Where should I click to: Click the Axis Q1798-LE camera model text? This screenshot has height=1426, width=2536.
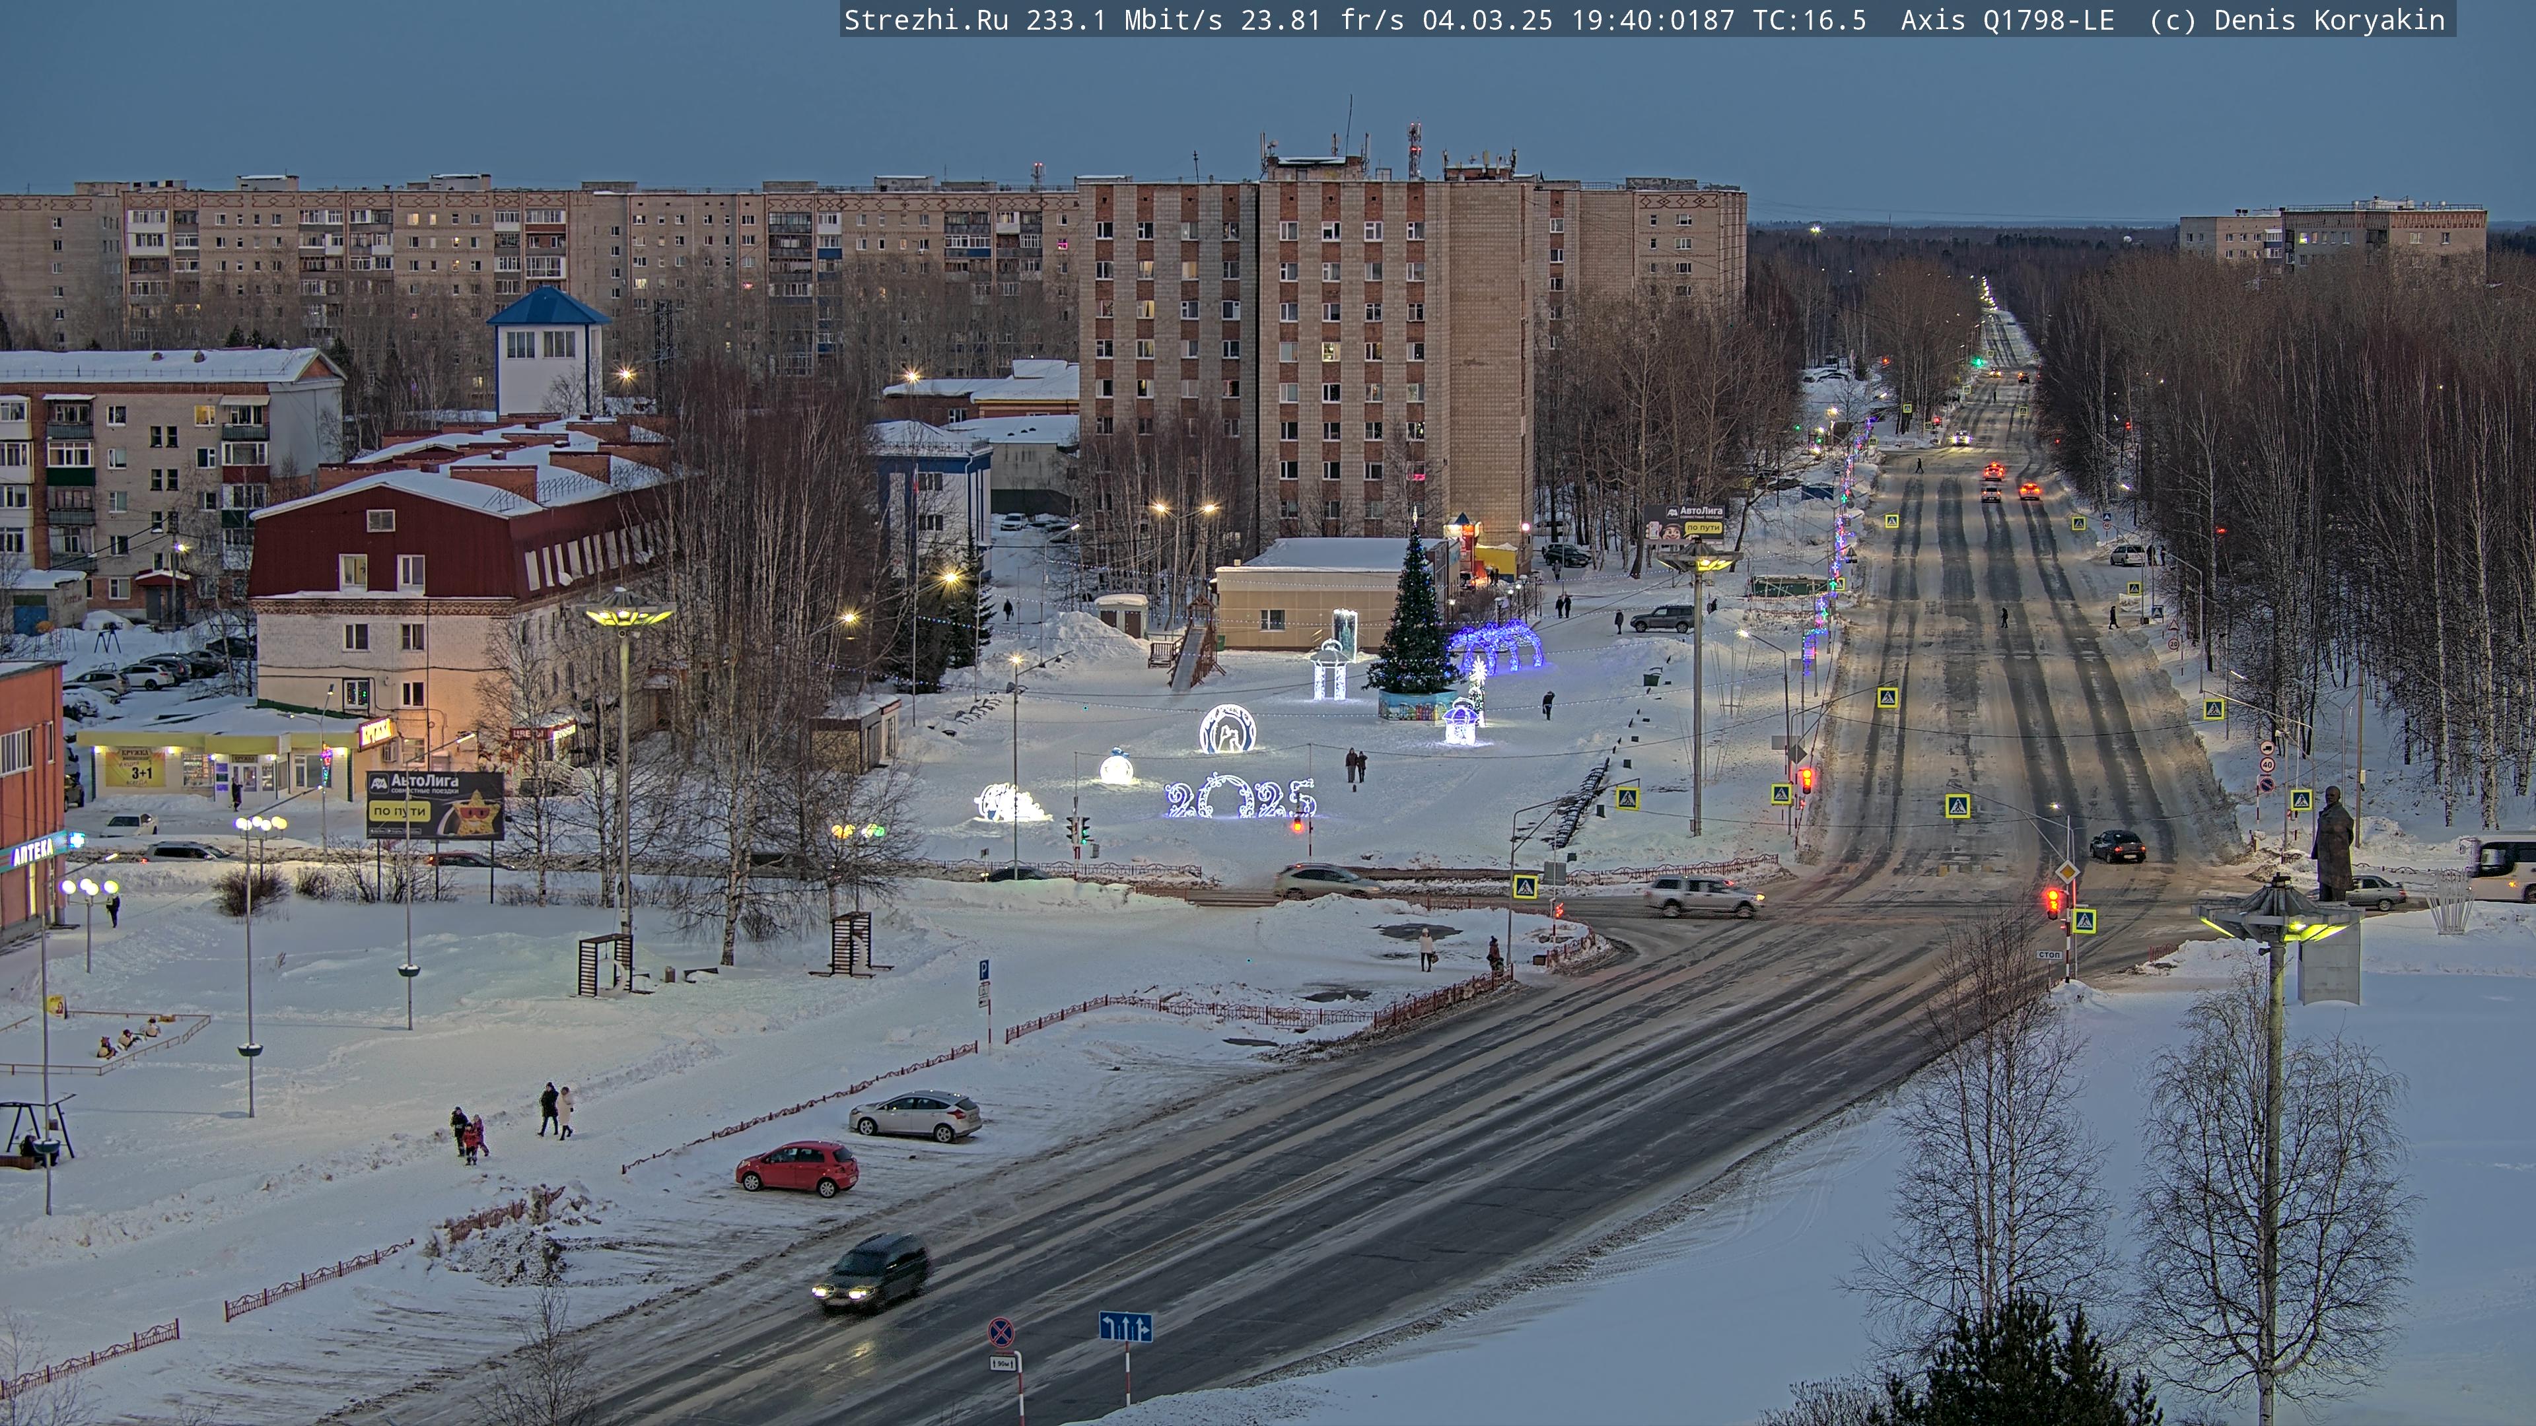coord(2008,20)
